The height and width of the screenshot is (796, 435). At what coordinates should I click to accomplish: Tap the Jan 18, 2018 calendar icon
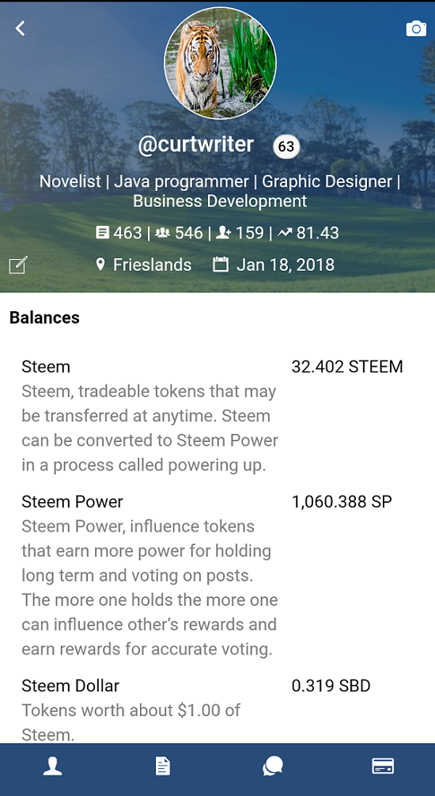[220, 264]
